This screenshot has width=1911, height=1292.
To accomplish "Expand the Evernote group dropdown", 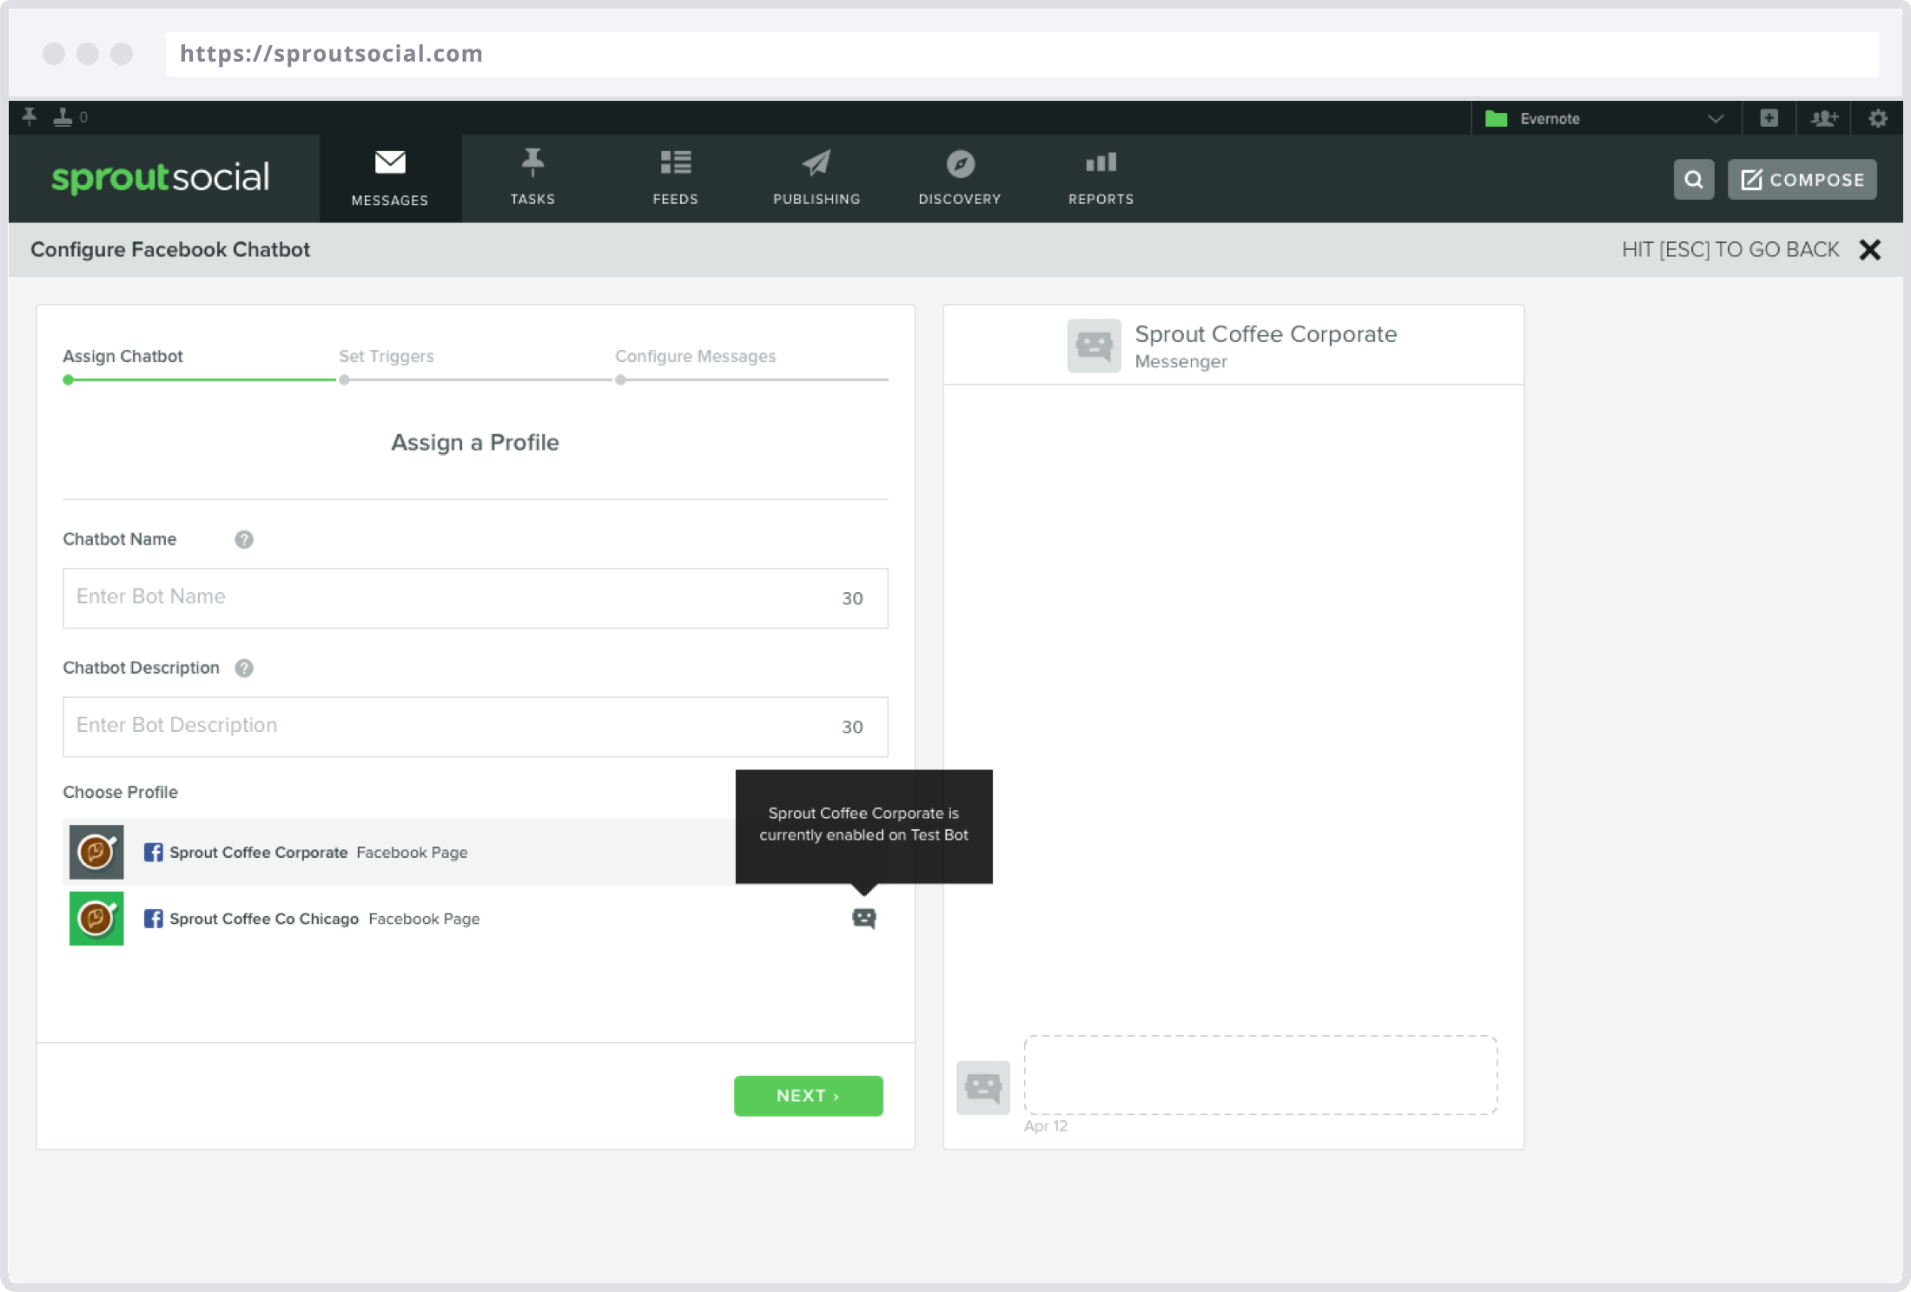I will [x=1606, y=118].
